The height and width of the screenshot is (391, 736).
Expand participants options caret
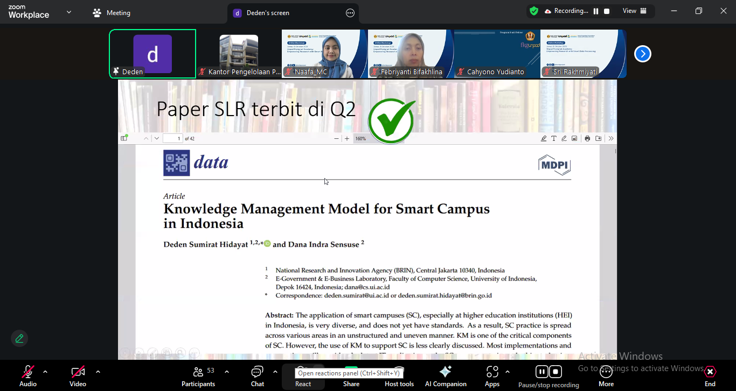pos(227,372)
